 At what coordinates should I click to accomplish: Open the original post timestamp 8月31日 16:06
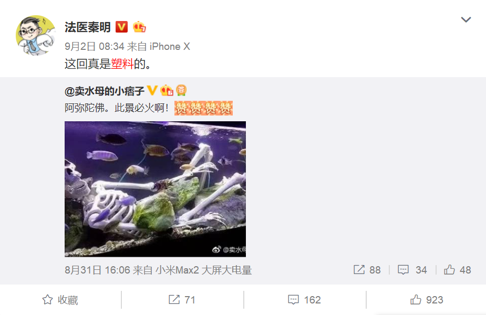point(97,270)
